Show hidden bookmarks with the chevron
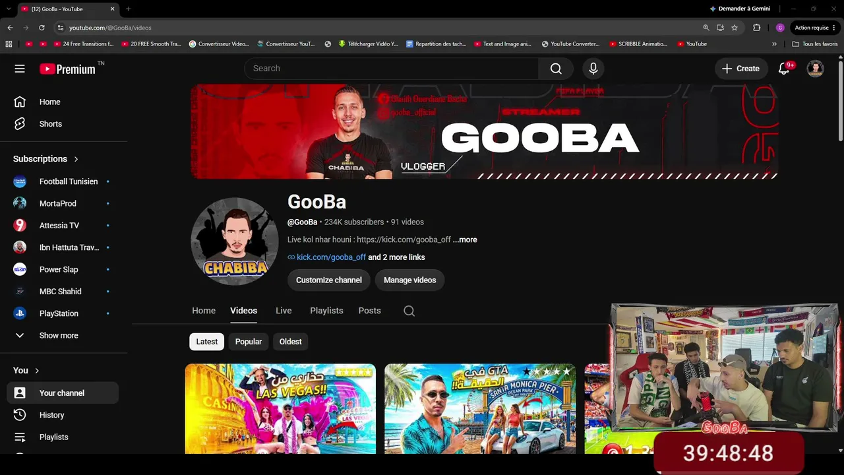The width and height of the screenshot is (844, 475). [x=774, y=44]
